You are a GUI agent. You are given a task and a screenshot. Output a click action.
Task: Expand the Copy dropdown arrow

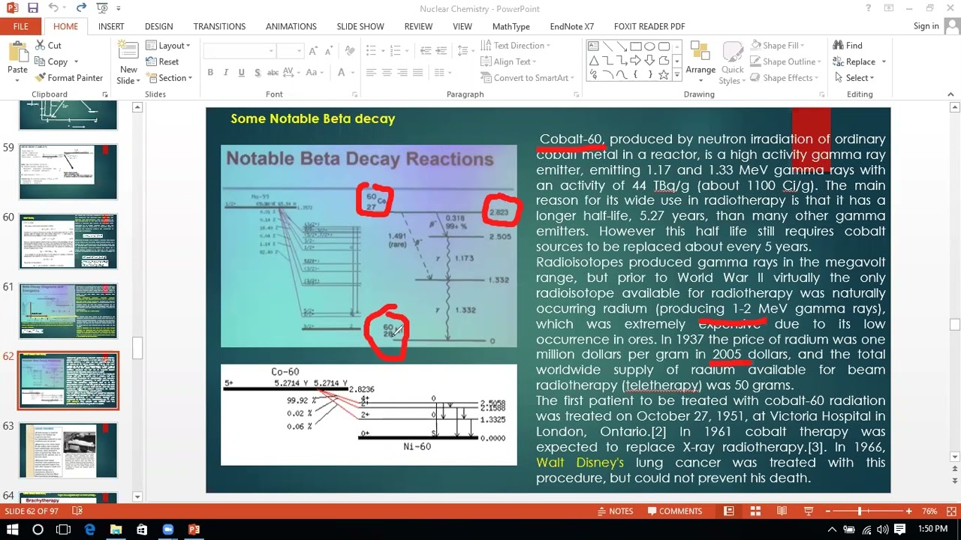76,62
